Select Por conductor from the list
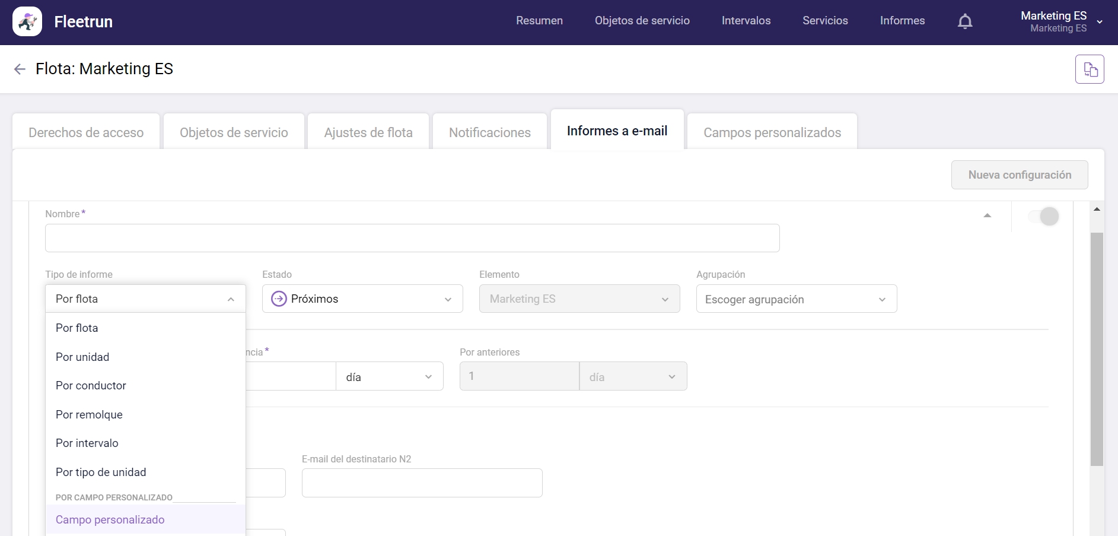This screenshot has width=1118, height=536. (91, 385)
